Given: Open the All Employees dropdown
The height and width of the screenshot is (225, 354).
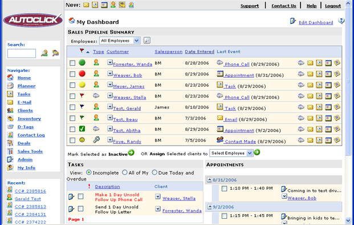Looking at the screenshot, I should 120,41.
